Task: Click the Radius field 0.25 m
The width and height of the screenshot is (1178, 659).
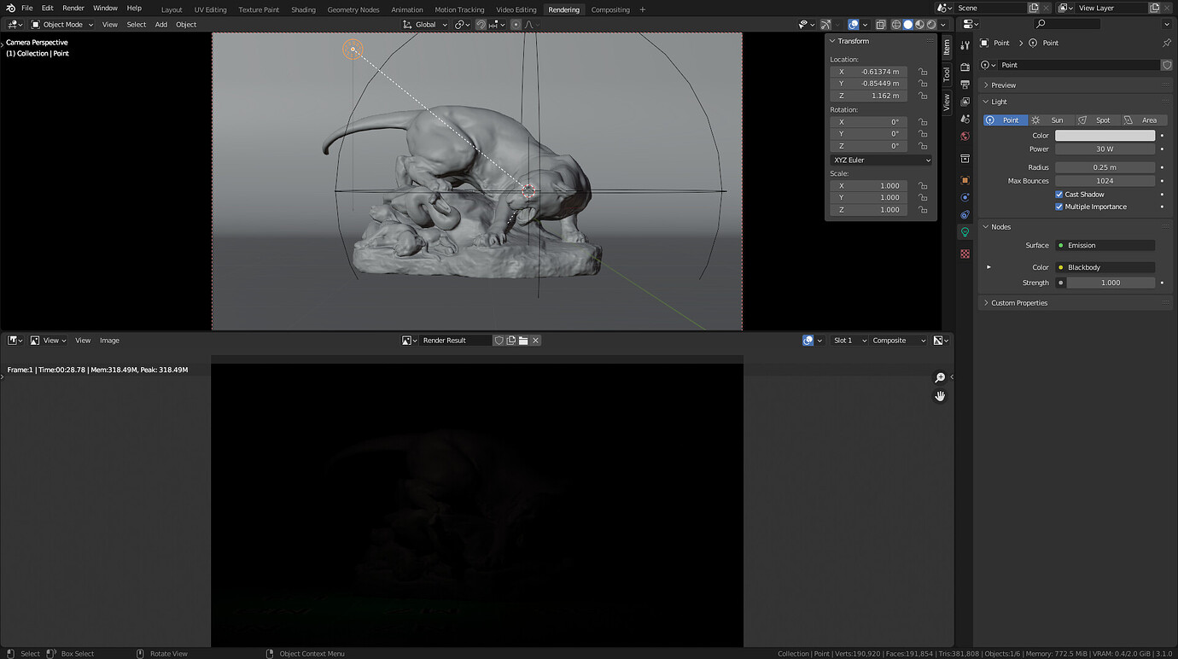Action: click(x=1105, y=167)
